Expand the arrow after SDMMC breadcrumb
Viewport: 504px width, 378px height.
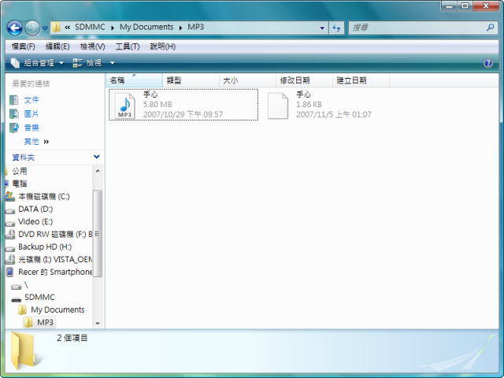coord(113,28)
